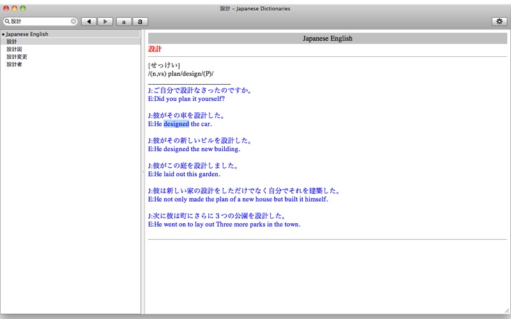Click the back navigation arrow button
The width and height of the screenshot is (511, 319).
(x=89, y=22)
